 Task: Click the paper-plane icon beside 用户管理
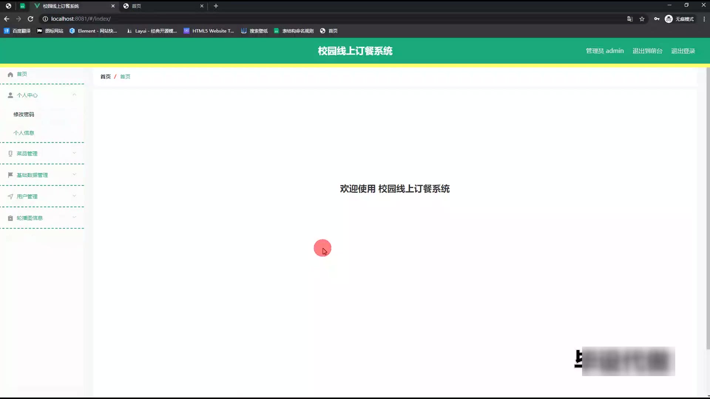click(x=10, y=197)
